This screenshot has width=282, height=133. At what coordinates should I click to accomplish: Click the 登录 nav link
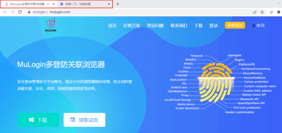point(213,26)
